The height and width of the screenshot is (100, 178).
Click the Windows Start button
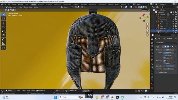[56, 97]
